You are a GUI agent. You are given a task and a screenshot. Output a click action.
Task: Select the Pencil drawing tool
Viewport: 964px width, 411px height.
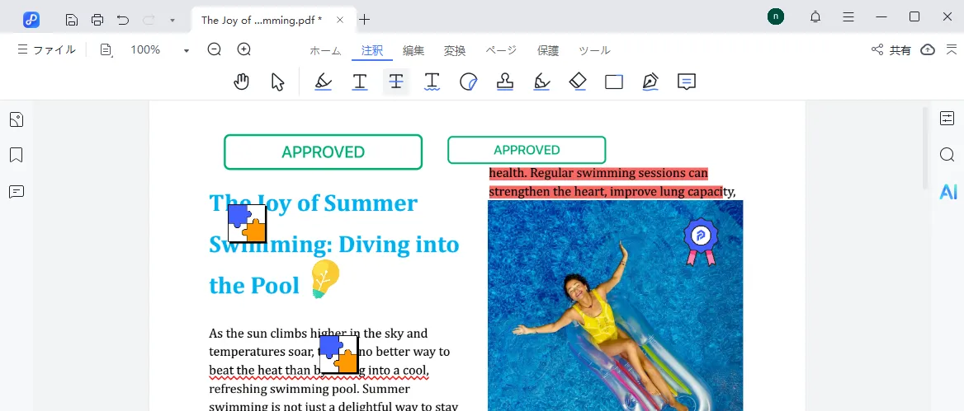(x=650, y=82)
